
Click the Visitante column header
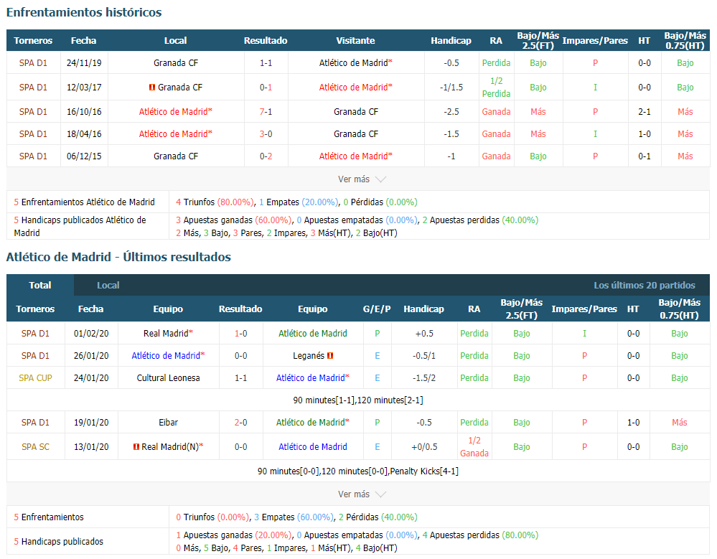(x=355, y=40)
